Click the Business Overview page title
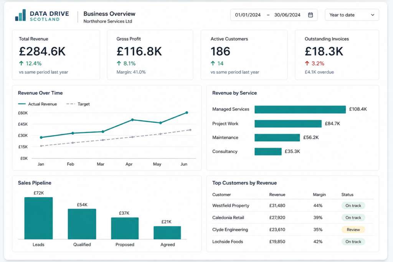This screenshot has width=393, height=262. [109, 14]
